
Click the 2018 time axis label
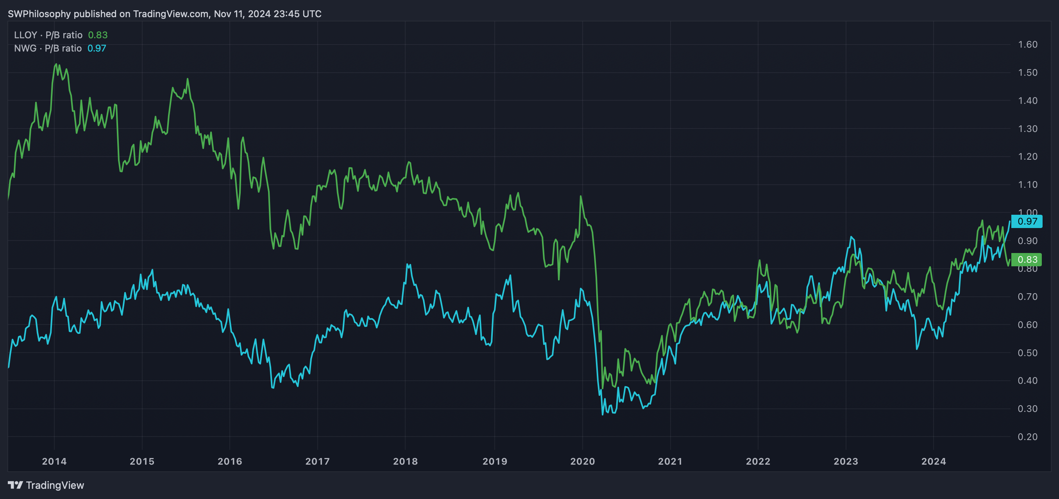click(405, 461)
